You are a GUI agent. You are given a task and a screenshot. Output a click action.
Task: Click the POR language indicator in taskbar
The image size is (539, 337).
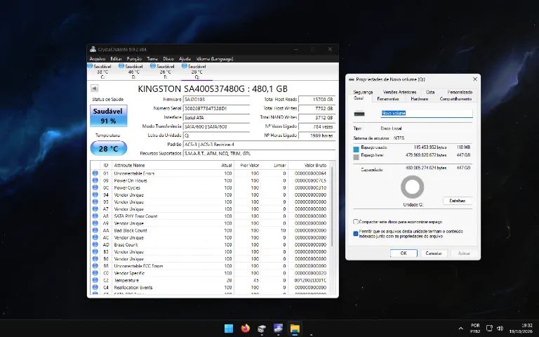[x=475, y=329]
